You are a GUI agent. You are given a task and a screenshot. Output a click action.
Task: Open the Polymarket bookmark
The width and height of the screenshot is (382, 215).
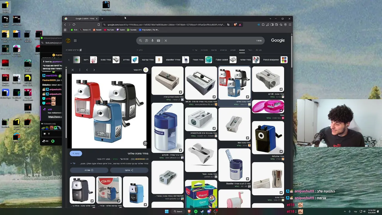point(149,30)
